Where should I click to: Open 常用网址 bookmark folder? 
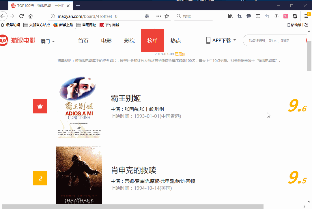[x=86, y=25]
